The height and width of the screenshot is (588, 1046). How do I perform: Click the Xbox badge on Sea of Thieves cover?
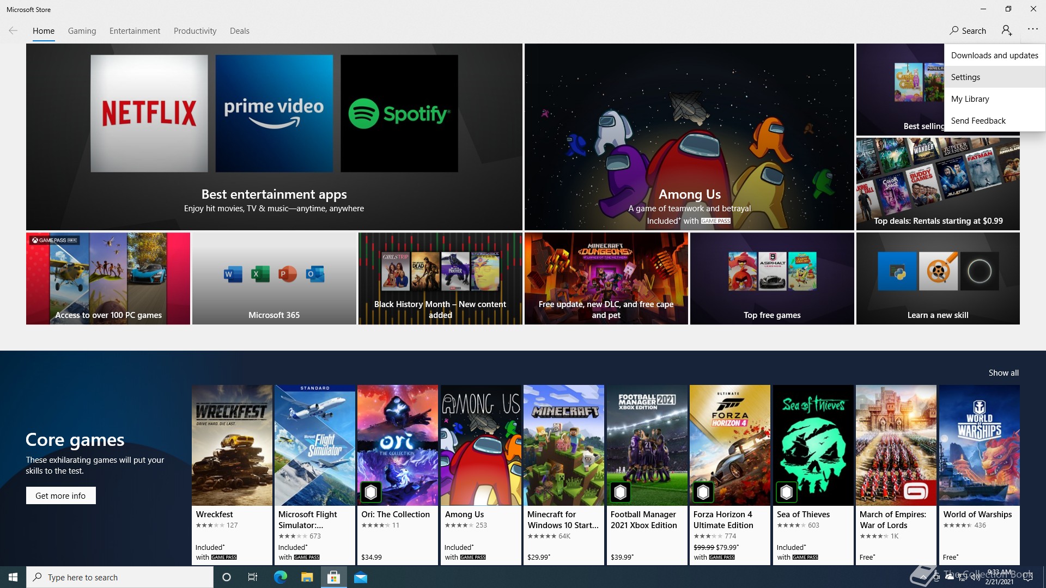click(x=786, y=492)
